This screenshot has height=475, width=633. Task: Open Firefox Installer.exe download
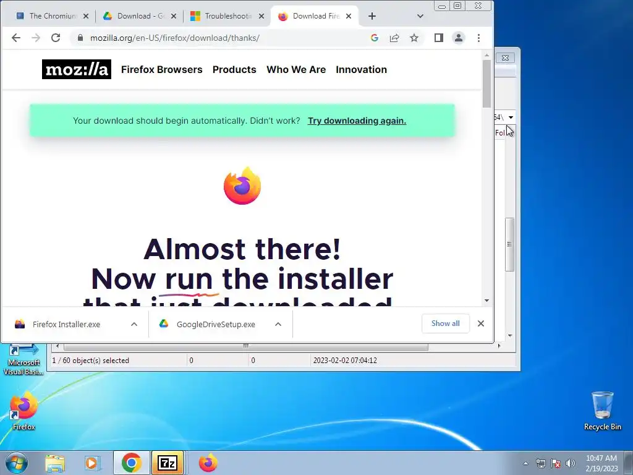[x=67, y=324]
